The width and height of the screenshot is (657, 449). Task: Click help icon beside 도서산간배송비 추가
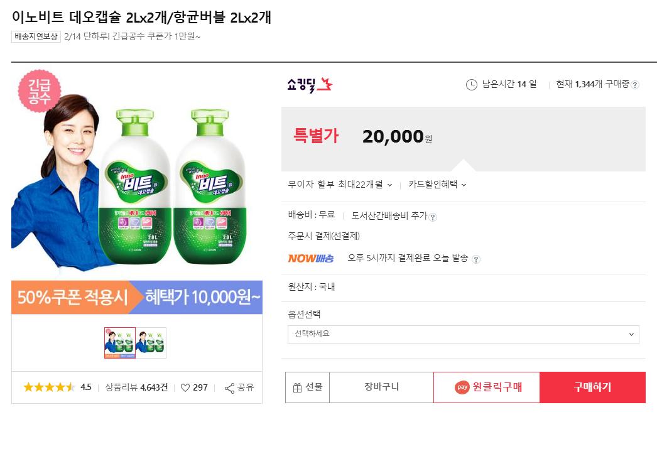coord(433,217)
